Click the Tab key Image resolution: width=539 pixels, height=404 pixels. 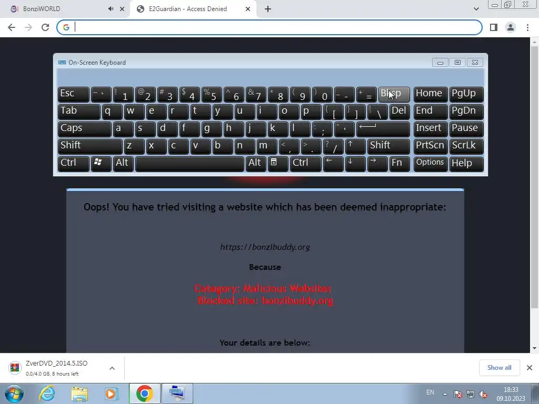point(79,112)
